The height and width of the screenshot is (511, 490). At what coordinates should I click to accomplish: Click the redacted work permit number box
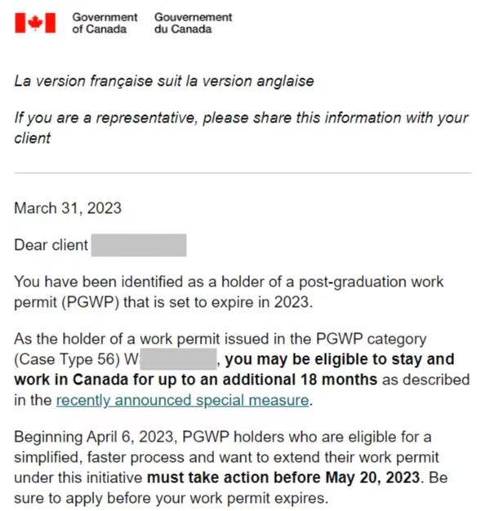click(x=178, y=359)
